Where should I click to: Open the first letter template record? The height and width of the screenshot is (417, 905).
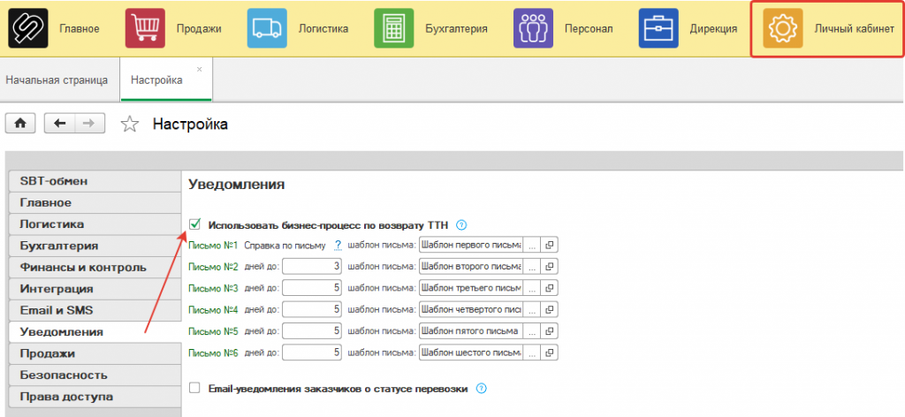coord(550,245)
